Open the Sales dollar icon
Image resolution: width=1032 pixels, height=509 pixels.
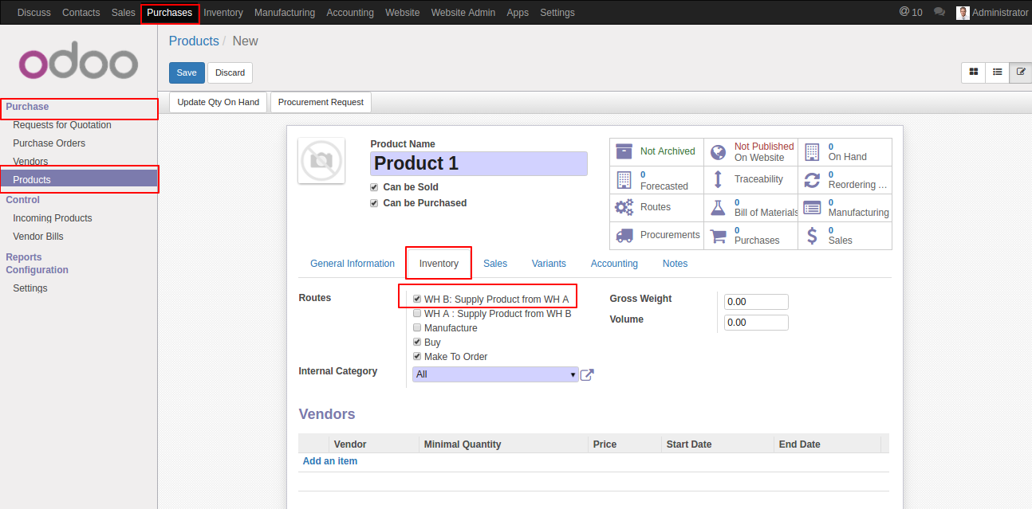[812, 235]
